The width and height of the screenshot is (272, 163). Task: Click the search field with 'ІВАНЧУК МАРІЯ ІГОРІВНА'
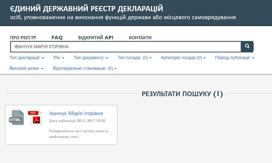click(x=126, y=47)
